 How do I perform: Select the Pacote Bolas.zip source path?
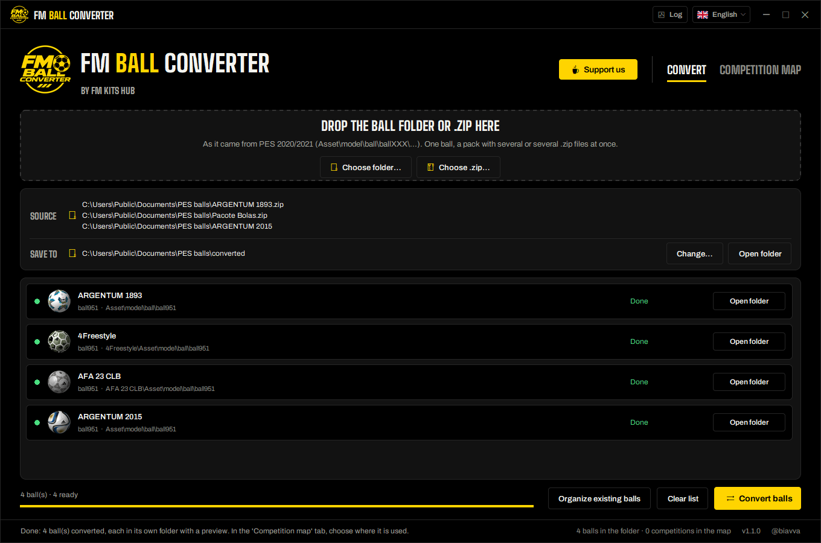(x=174, y=215)
